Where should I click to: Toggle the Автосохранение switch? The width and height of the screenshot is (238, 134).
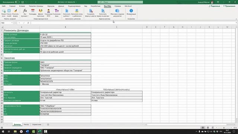pos(17,2)
